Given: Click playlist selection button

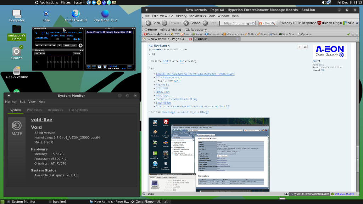Looking at the screenshot, I should (x=99, y=67).
